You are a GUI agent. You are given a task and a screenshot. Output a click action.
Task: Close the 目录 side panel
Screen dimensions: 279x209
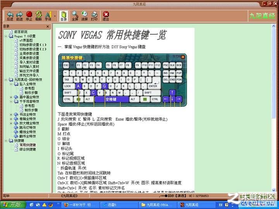point(48,26)
